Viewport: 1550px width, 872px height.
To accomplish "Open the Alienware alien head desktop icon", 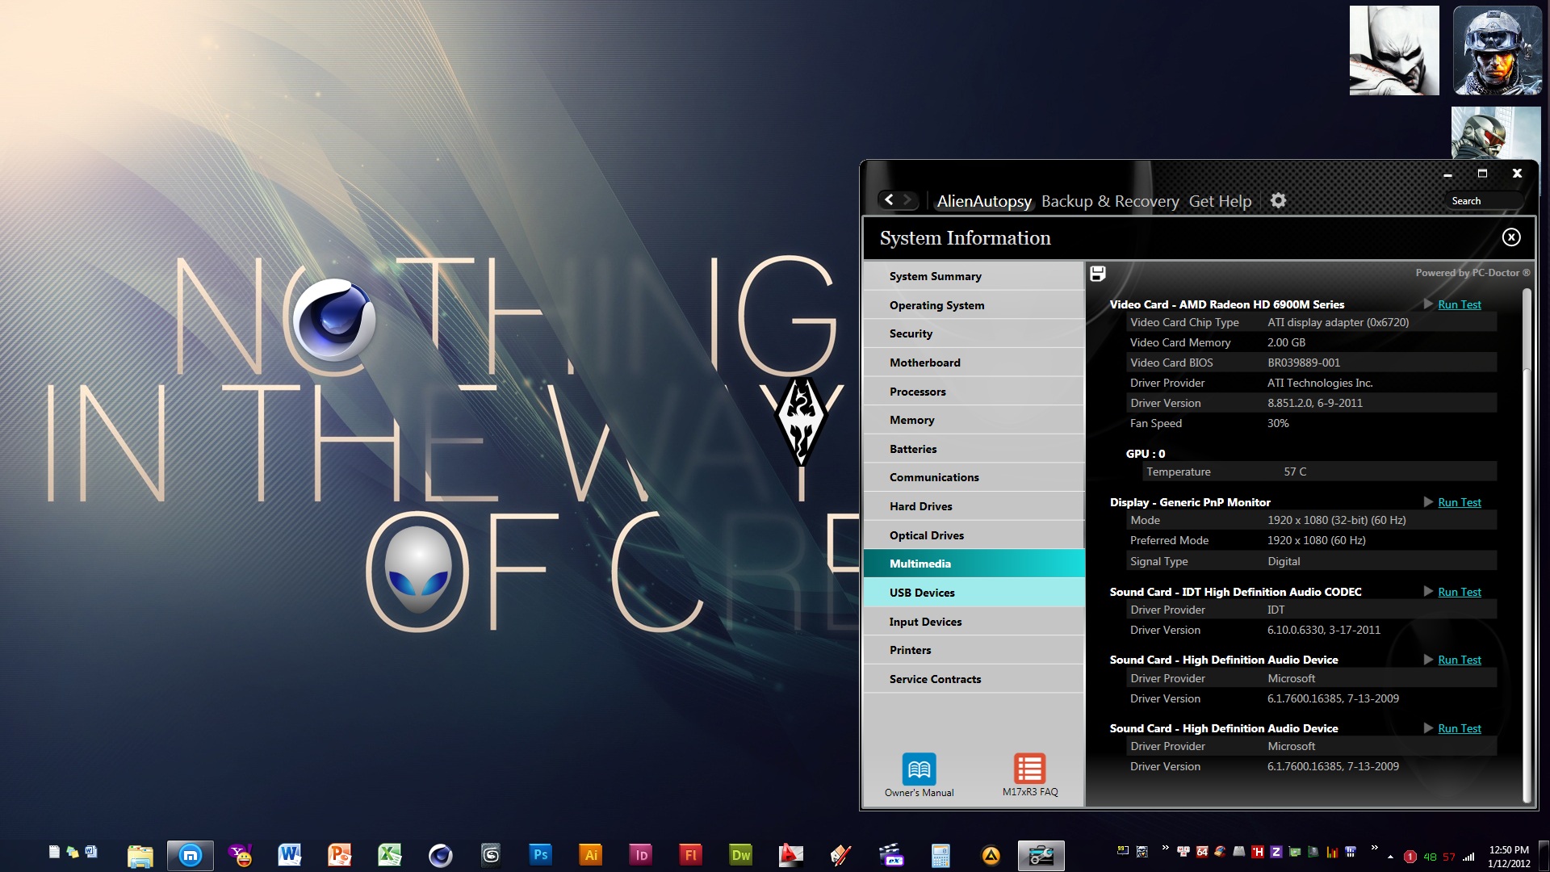I will tap(418, 570).
